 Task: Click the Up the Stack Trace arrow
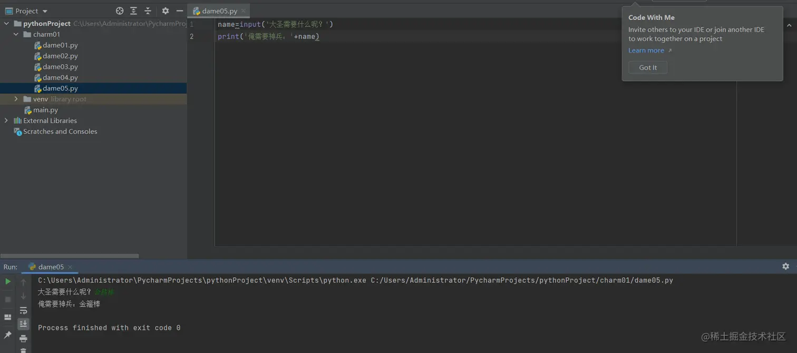pyautogui.click(x=23, y=283)
